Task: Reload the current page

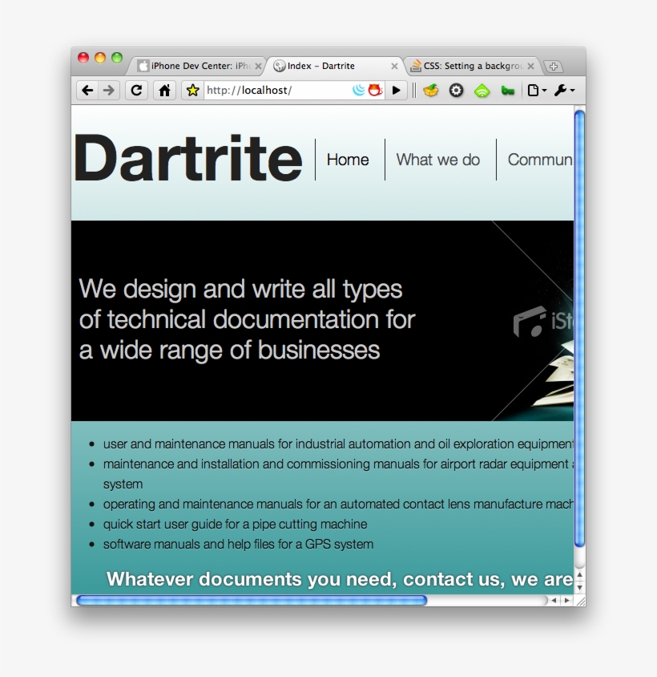Action: (136, 91)
